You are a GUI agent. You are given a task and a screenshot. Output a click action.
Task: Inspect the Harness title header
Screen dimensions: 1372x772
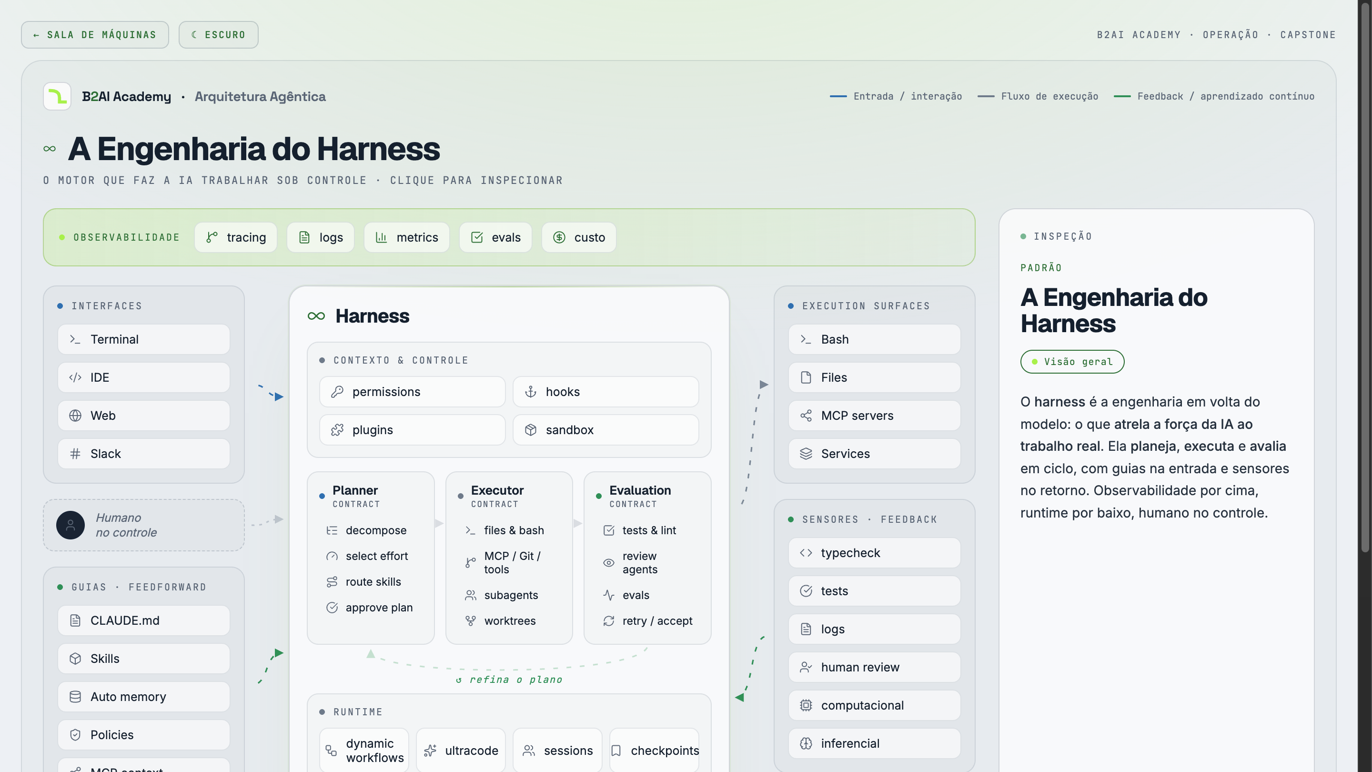[x=358, y=316]
